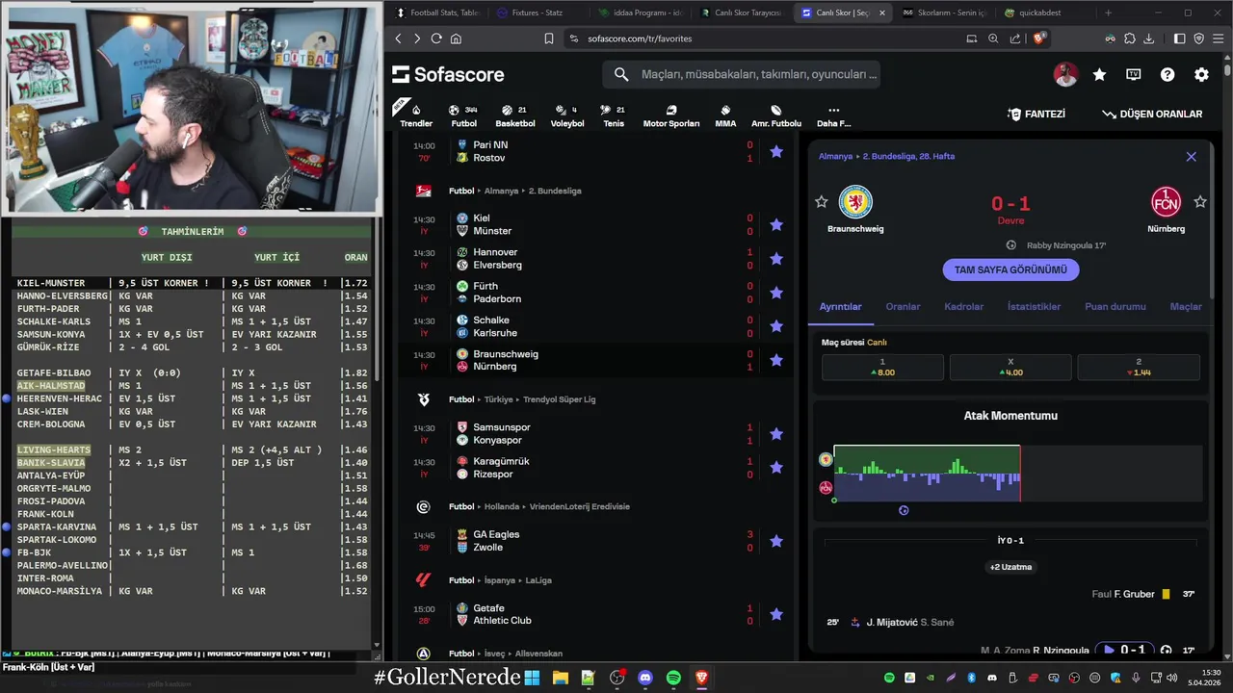Select the Basketbol sport category

514,115
